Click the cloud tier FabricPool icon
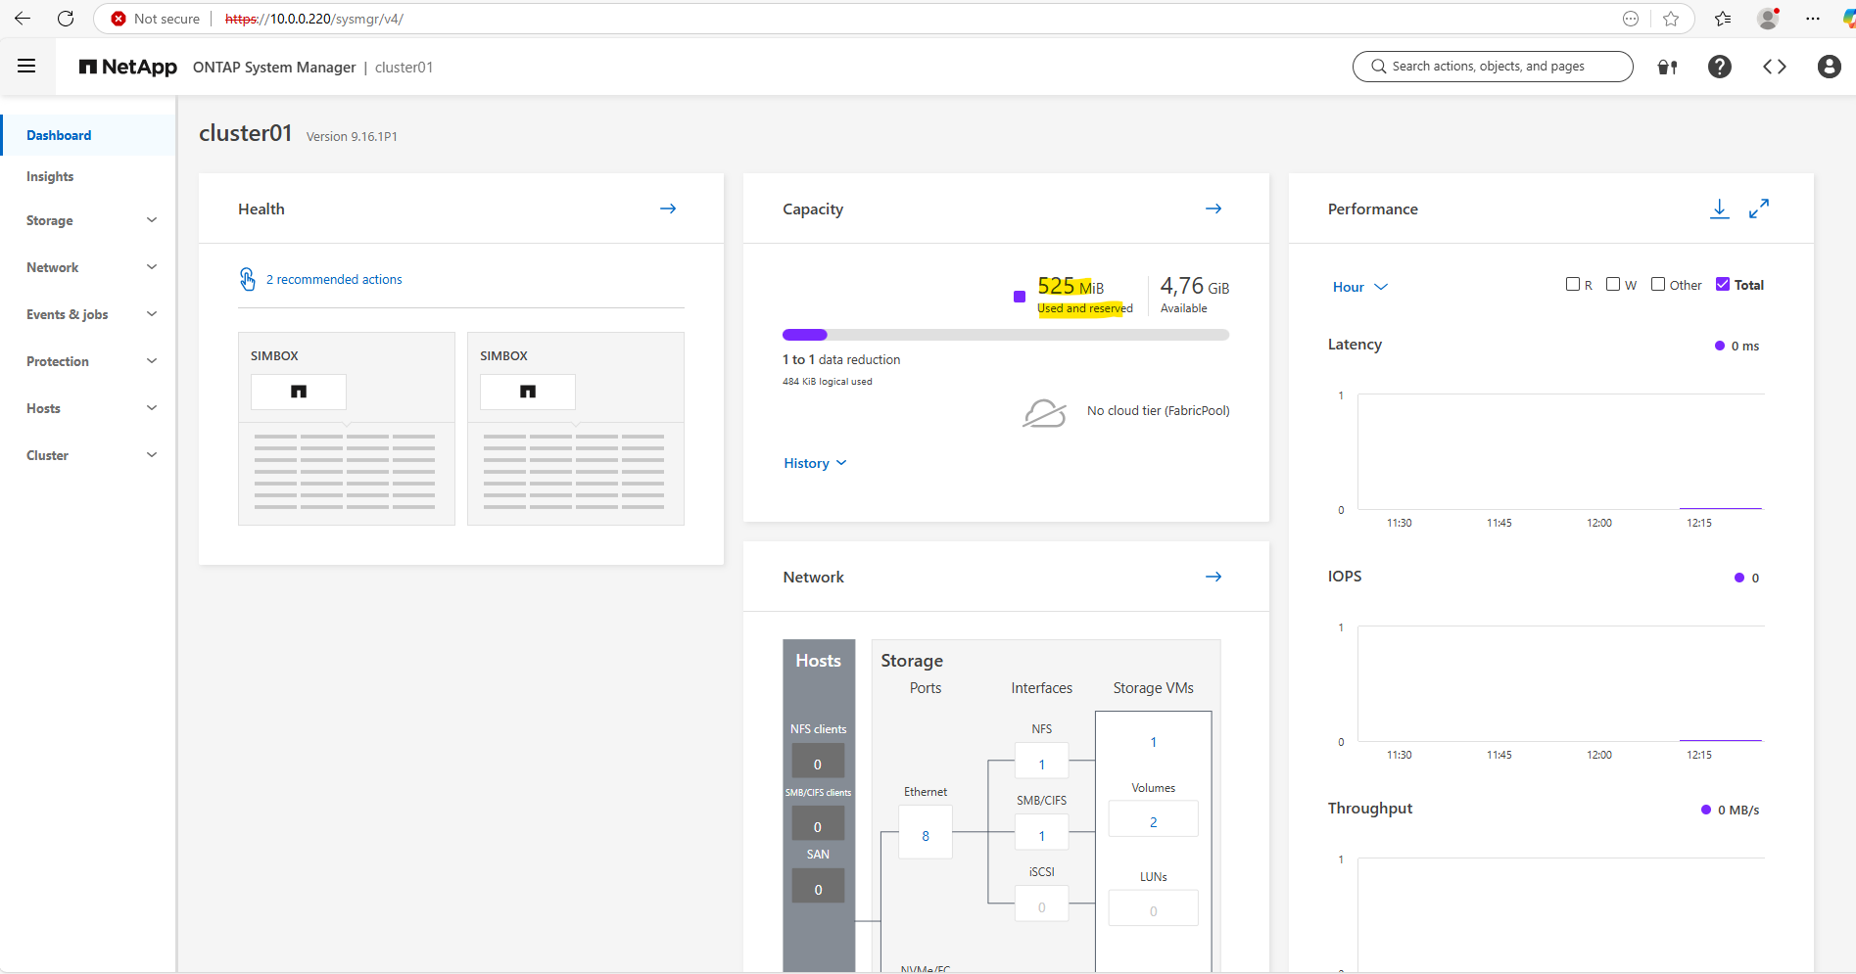Image resolution: width=1856 pixels, height=974 pixels. pyautogui.click(x=1044, y=412)
